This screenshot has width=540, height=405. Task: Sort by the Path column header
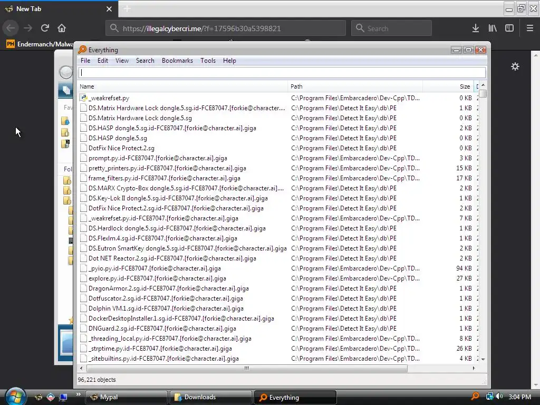355,86
